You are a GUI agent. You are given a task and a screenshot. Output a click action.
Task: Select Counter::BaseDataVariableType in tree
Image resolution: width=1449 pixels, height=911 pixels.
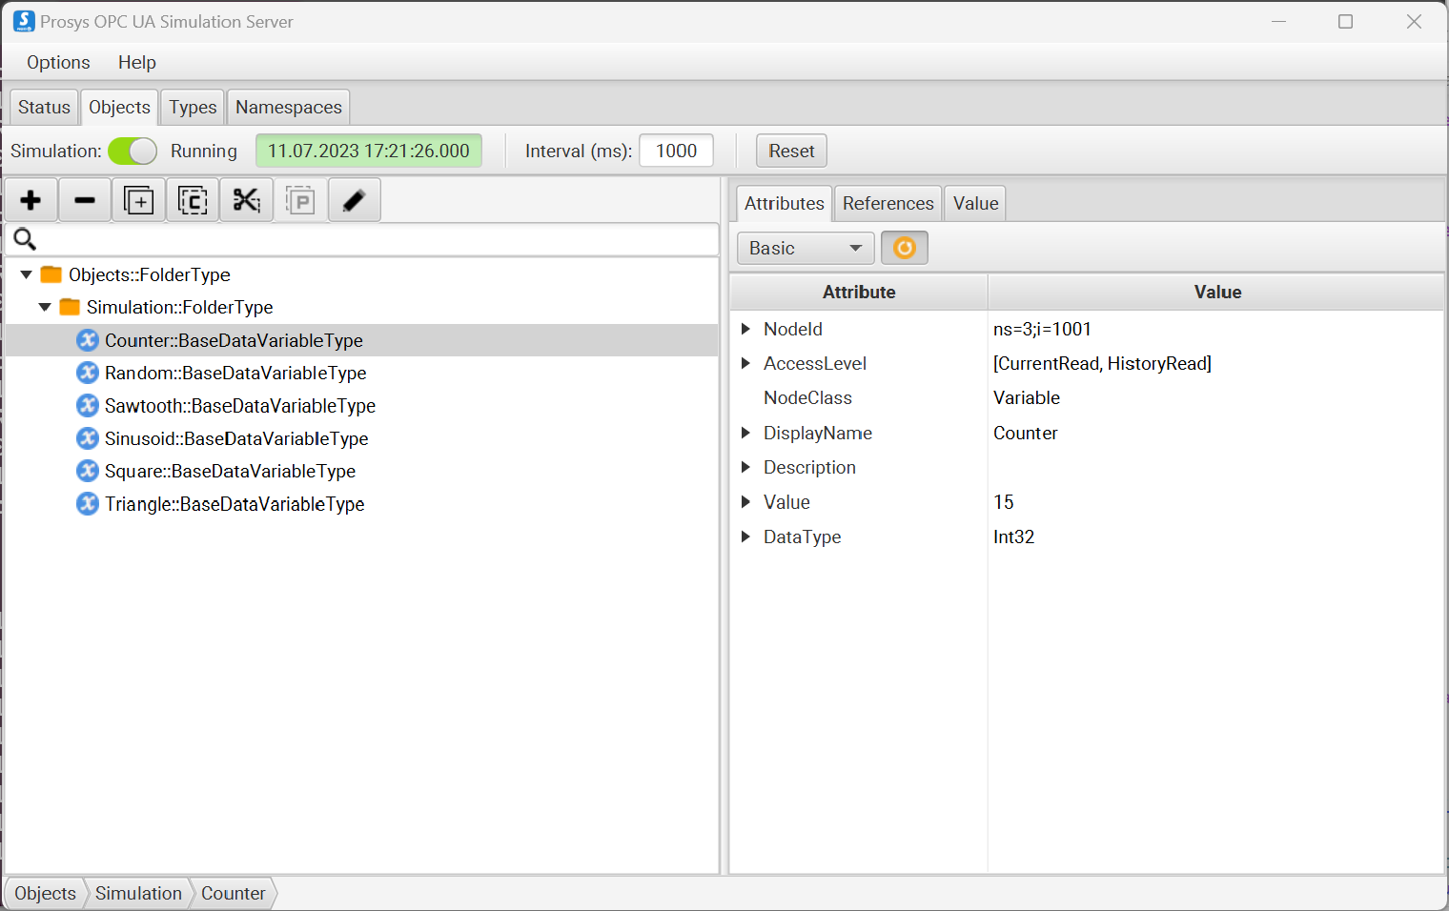click(x=234, y=340)
